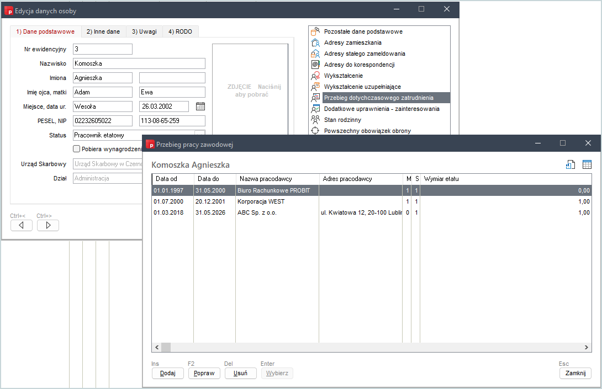Go to previous person with left arrow
The image size is (602, 389).
(21, 225)
